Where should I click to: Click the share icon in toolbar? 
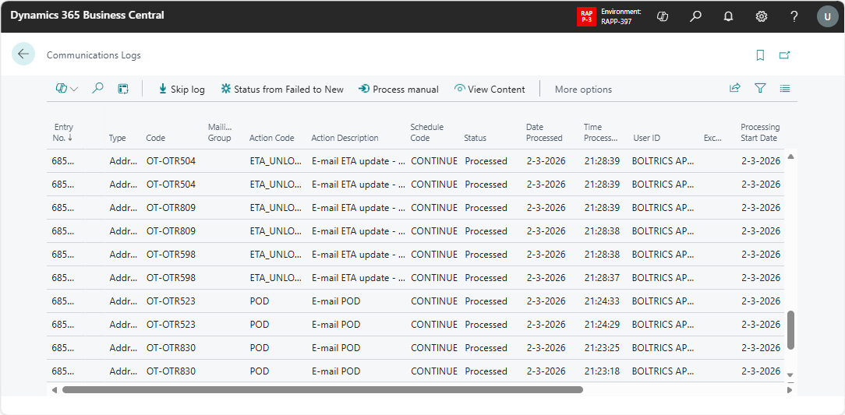coord(734,89)
